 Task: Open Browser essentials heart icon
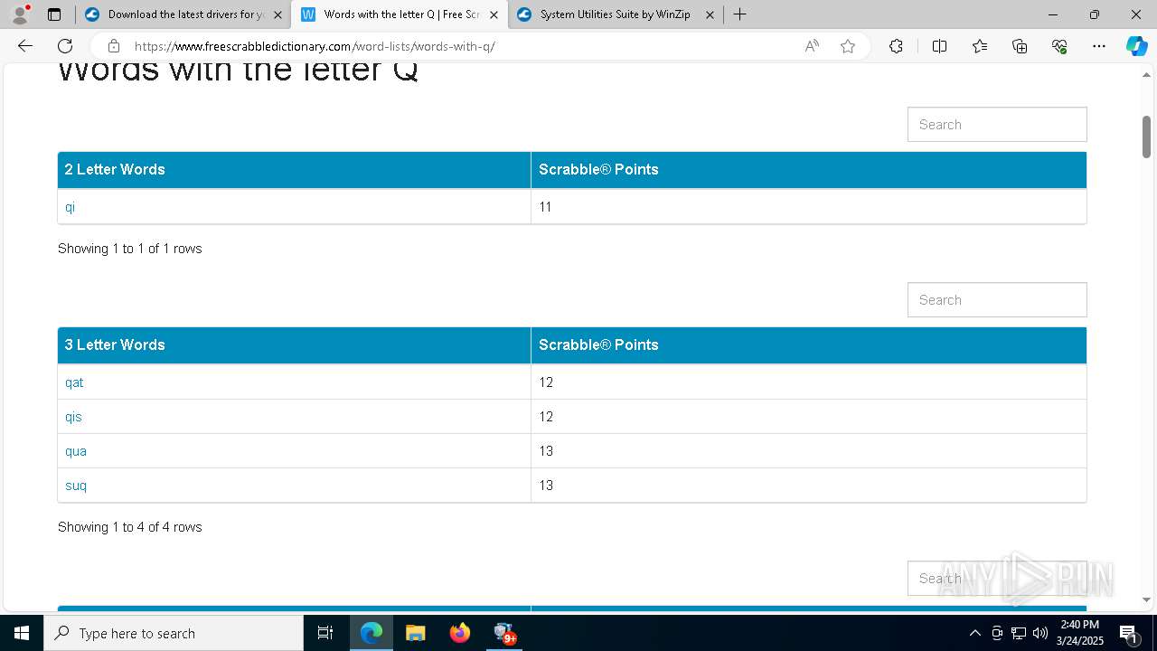1059,46
